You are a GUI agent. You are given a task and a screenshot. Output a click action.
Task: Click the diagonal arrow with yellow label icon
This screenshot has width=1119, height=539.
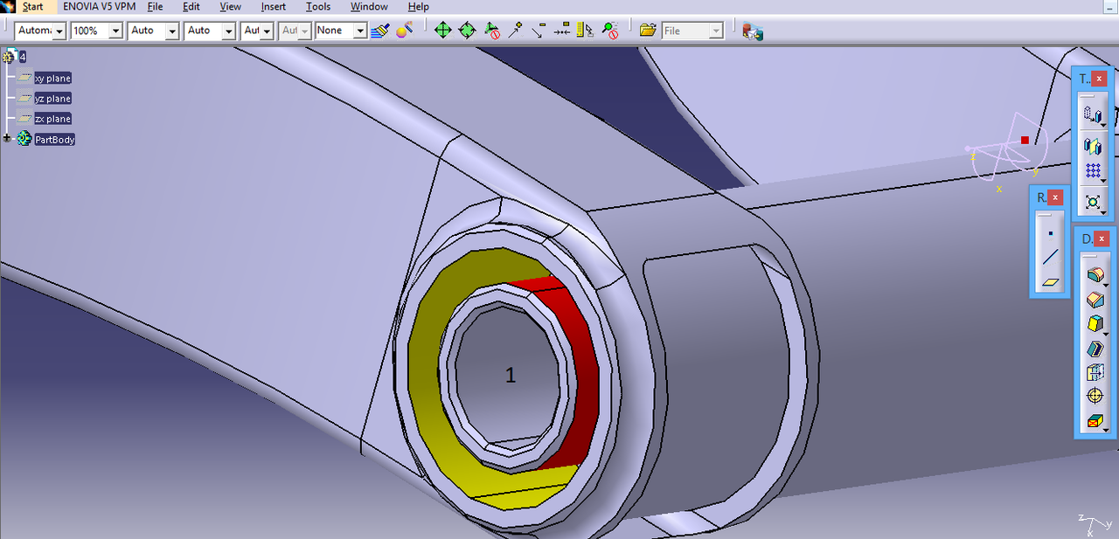[x=539, y=31]
